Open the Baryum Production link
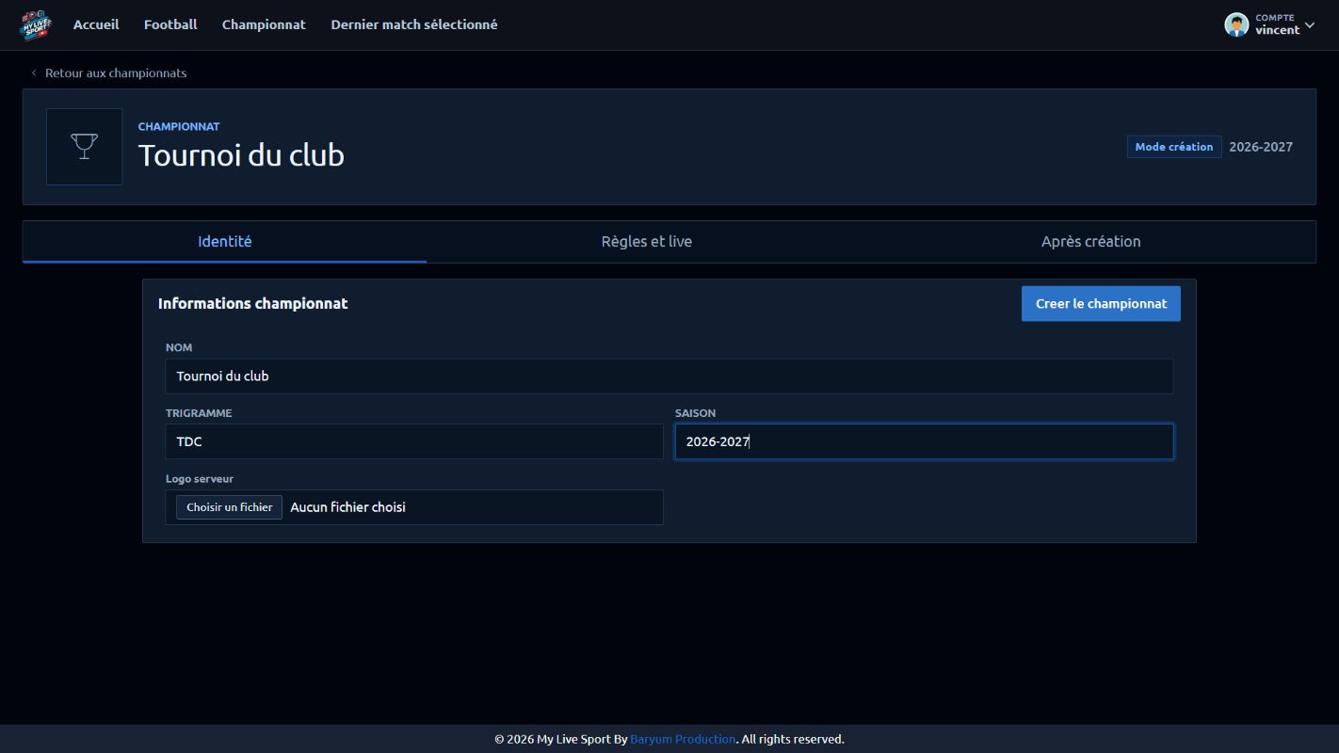The width and height of the screenshot is (1339, 753). pos(683,739)
